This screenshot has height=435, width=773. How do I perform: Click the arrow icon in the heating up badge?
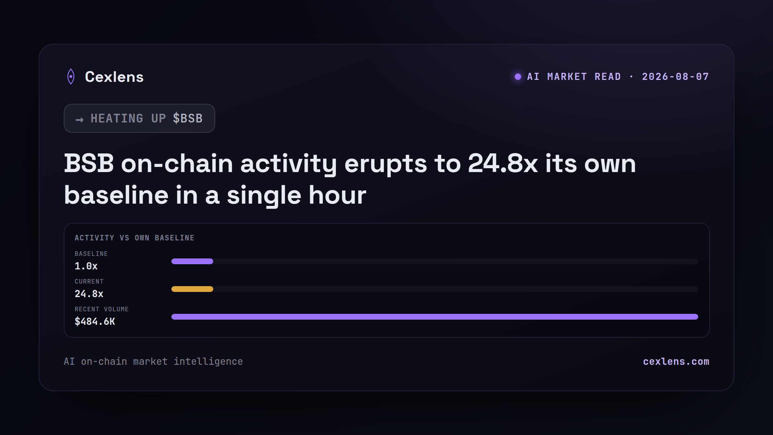coord(80,120)
